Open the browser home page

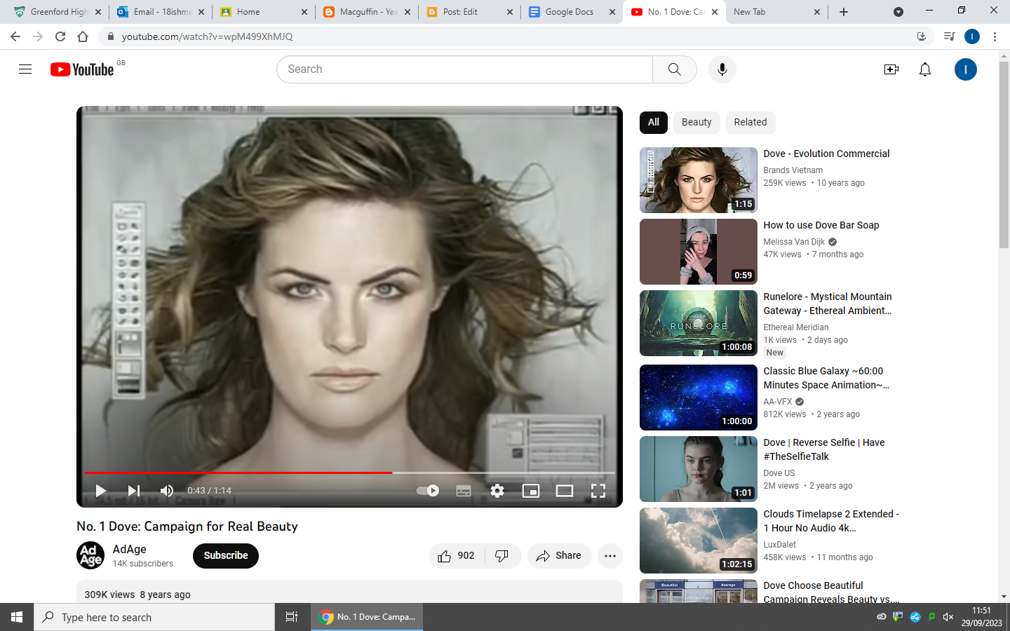pos(83,36)
